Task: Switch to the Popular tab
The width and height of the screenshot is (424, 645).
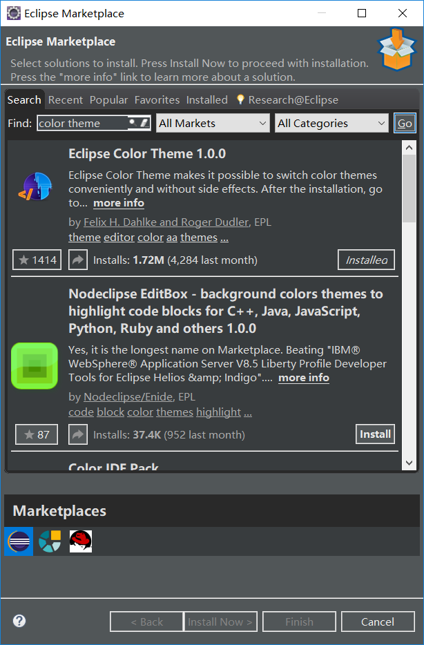Action: coord(108,100)
